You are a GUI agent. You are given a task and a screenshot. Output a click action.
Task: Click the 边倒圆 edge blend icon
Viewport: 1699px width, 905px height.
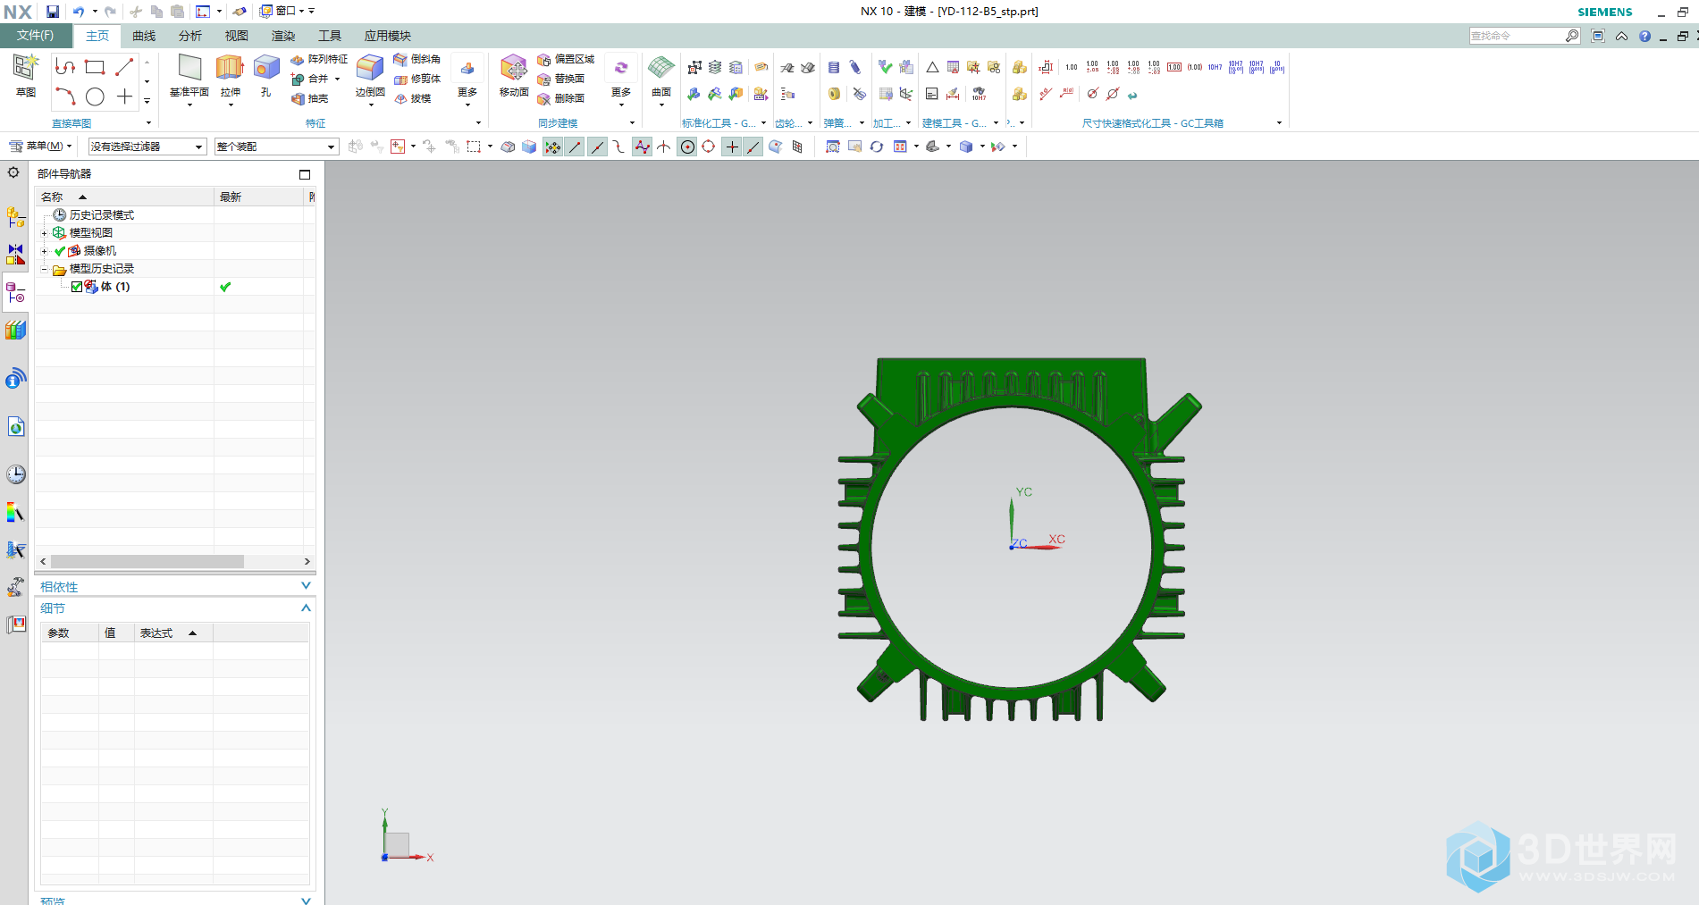pyautogui.click(x=370, y=68)
